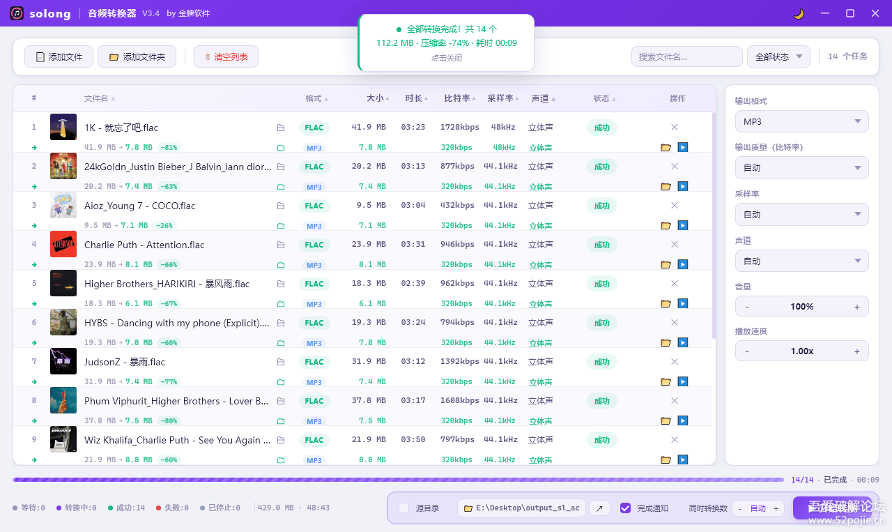892x532 pixels.
Task: Open output folder for 'Charlie Puth - Attention'
Action: tap(666, 264)
